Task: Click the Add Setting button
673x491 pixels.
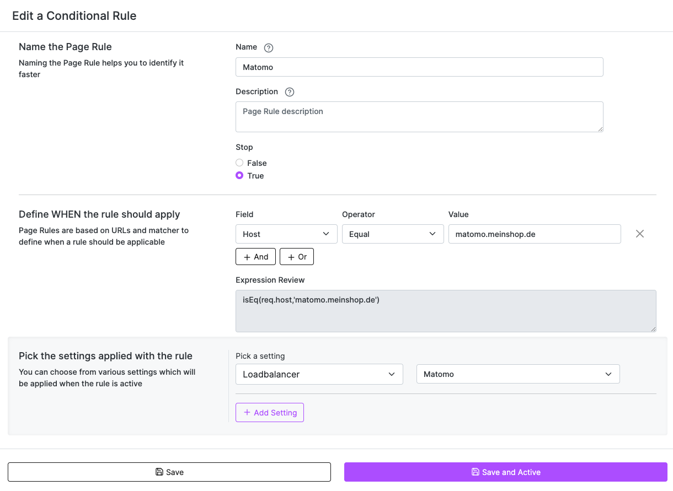Action: (x=270, y=413)
